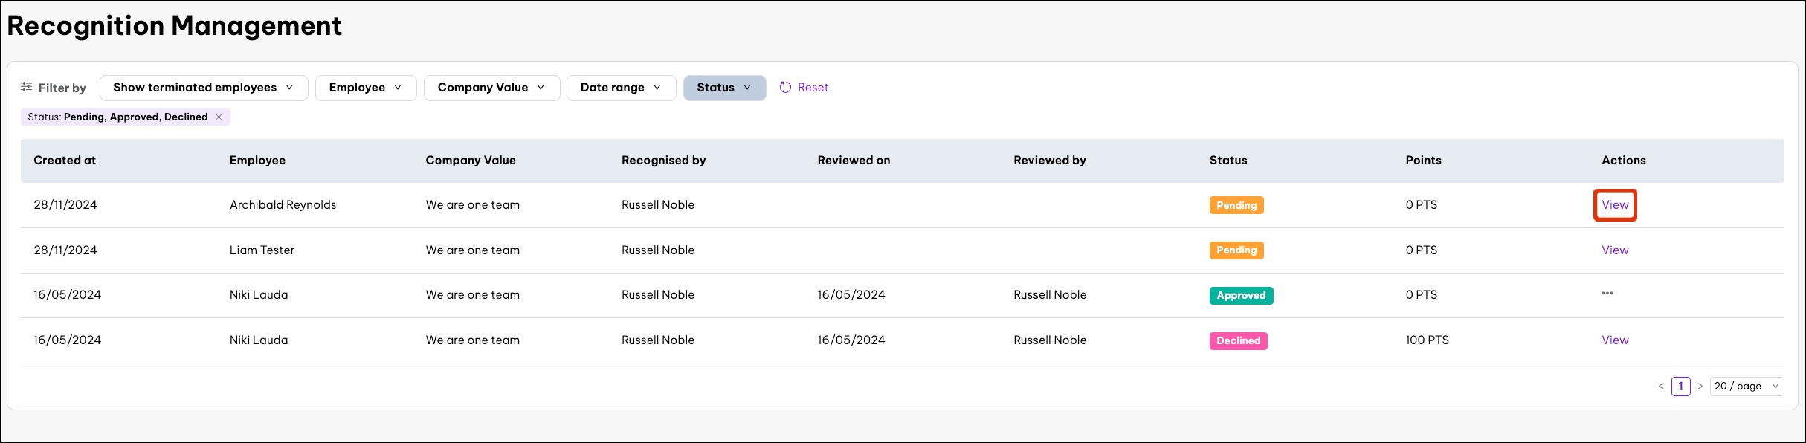1806x443 pixels.
Task: Select page 1 in pagination
Action: tap(1680, 387)
